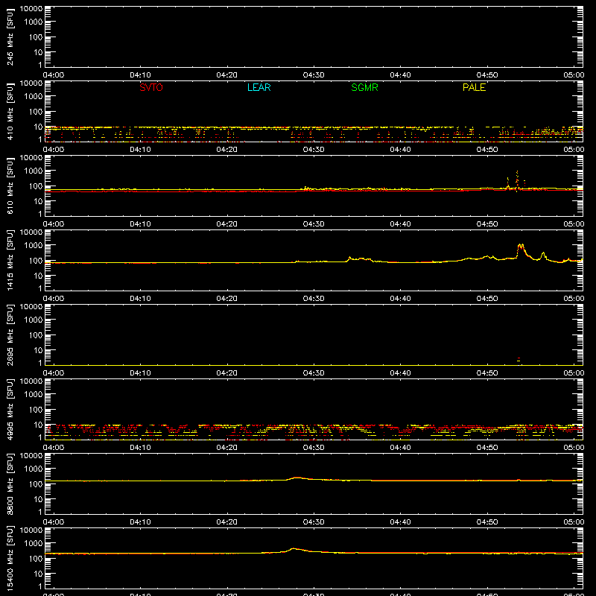Click 04:40 time label under 4995 MHz panel
This screenshot has height=596, width=596.
400,448
